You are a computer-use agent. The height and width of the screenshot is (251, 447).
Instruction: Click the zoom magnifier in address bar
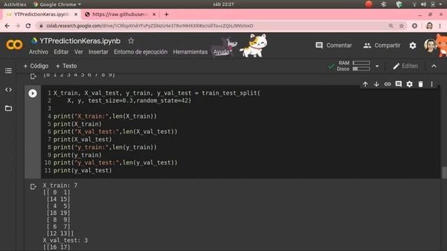[391, 26]
